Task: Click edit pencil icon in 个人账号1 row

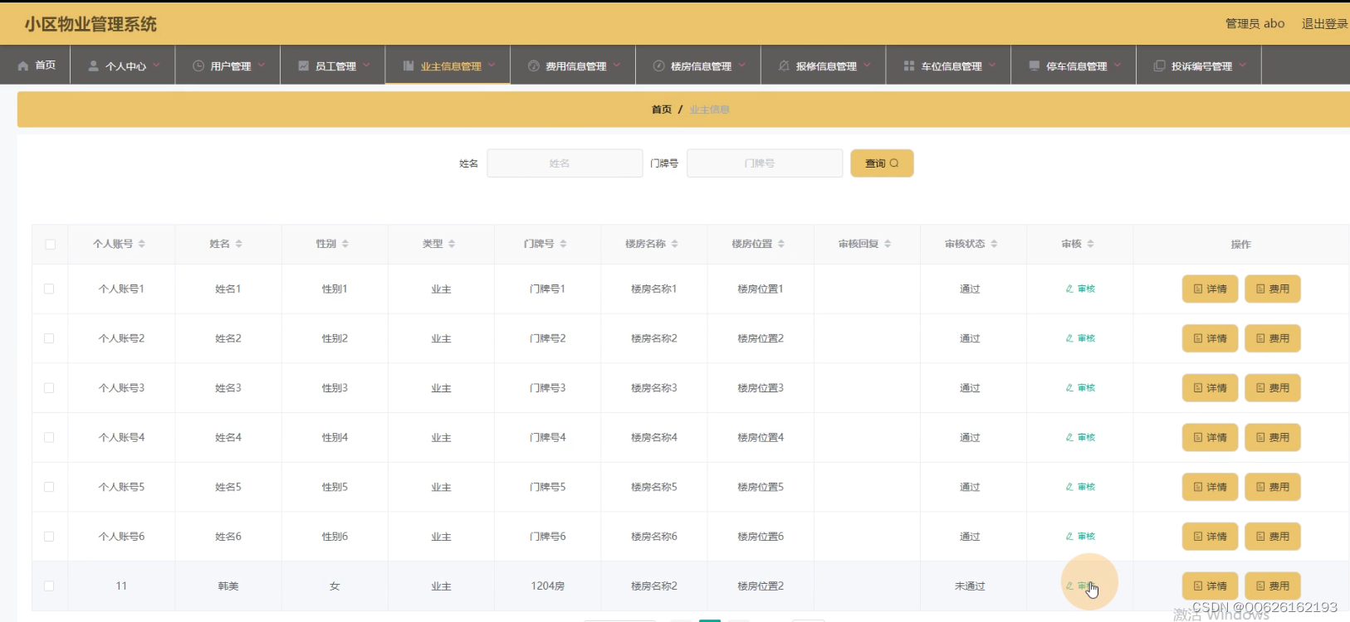Action: (1069, 289)
